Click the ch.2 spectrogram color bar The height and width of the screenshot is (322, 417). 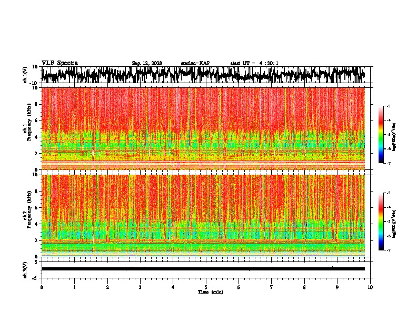[381, 222]
